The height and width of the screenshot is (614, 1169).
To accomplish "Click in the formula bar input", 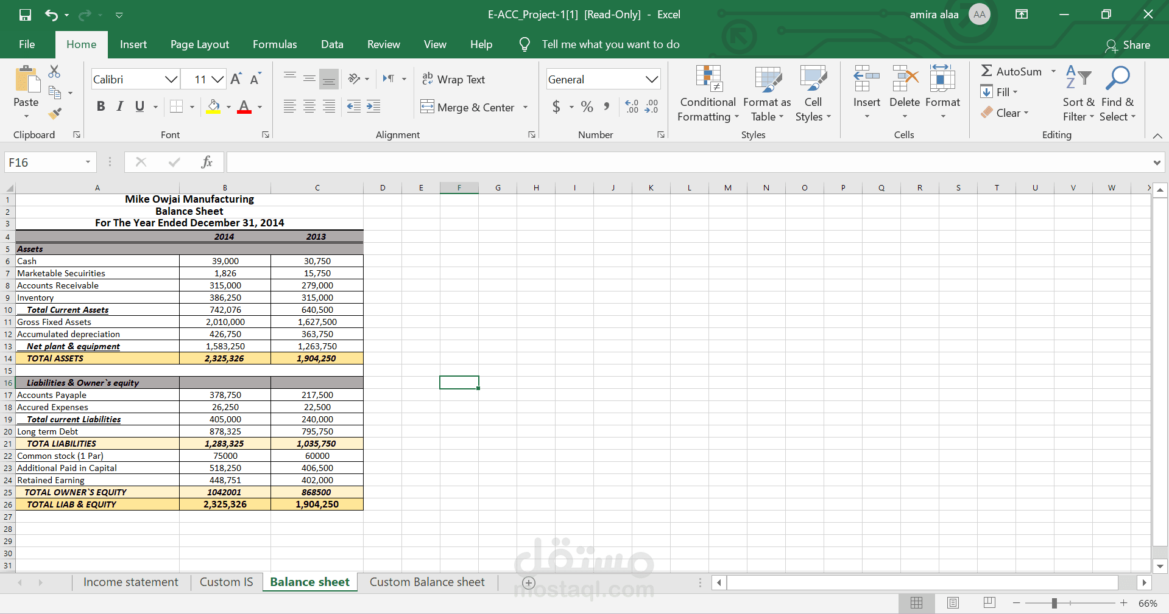I will click(688, 162).
